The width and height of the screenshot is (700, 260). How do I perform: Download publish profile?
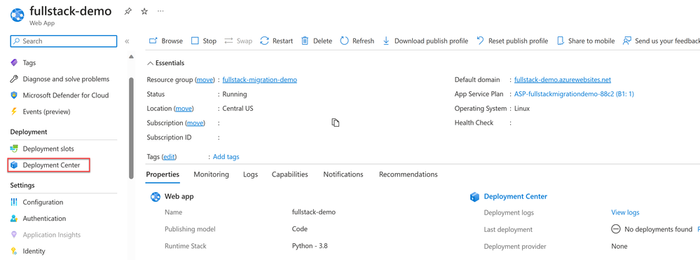[x=425, y=41]
